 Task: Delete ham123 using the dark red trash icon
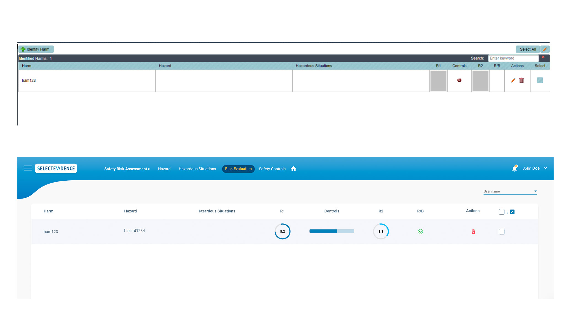click(x=521, y=80)
